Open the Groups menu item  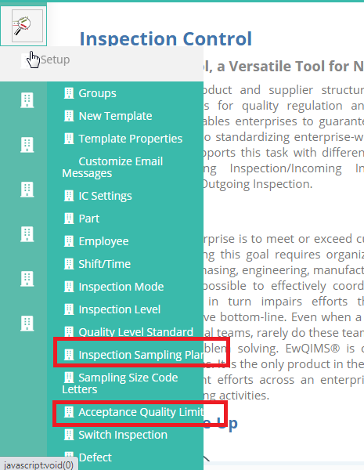tap(97, 93)
